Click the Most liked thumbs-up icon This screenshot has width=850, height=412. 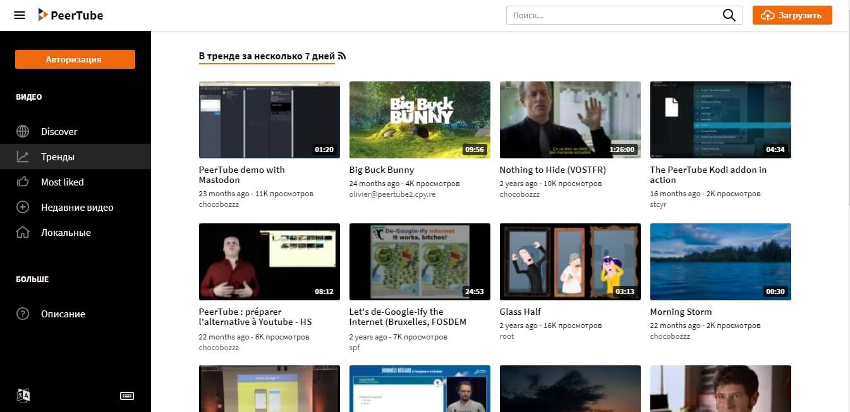(23, 182)
